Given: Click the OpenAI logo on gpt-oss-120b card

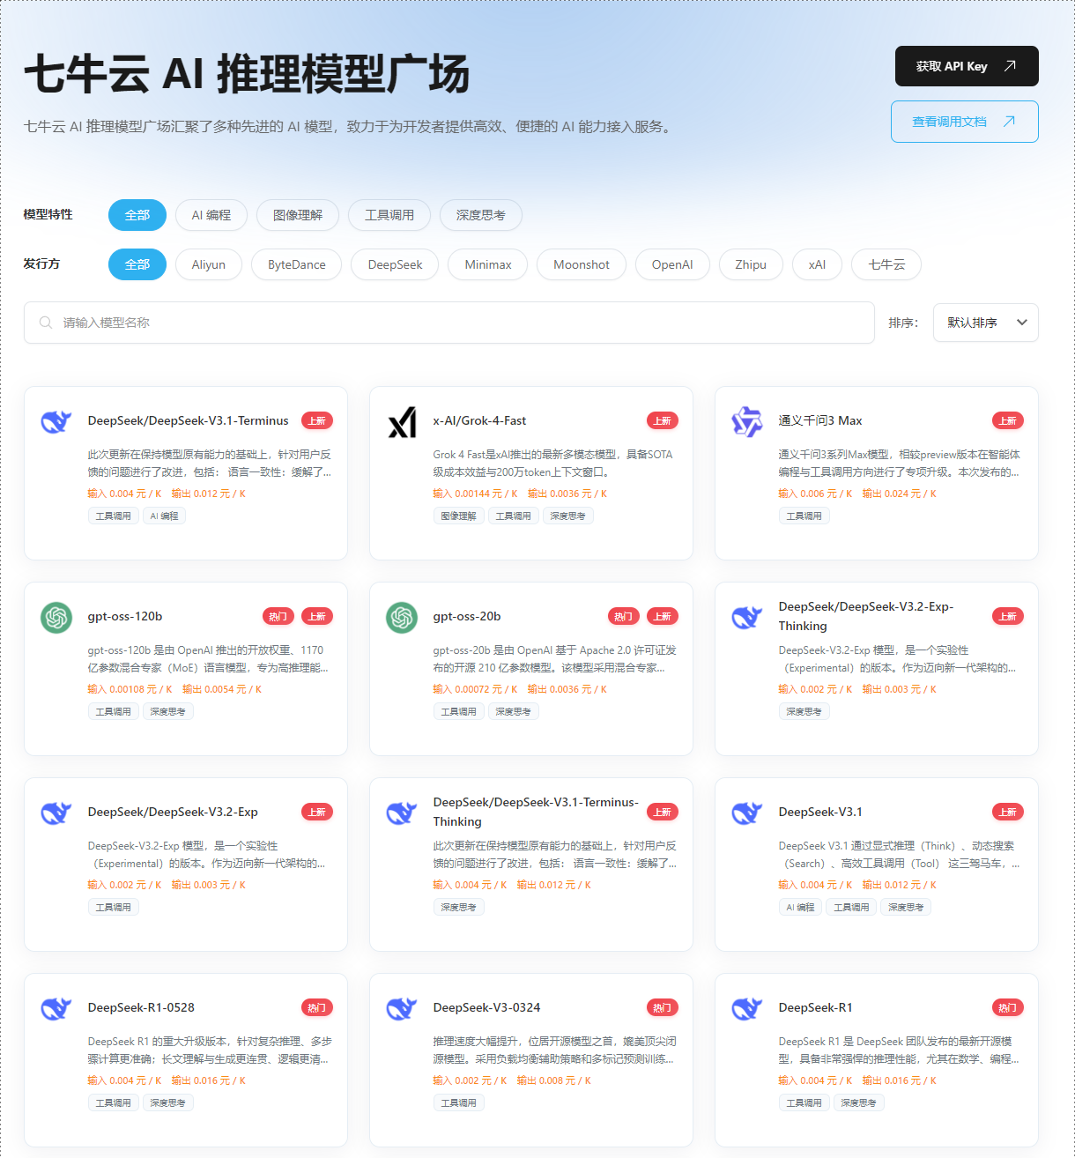Looking at the screenshot, I should click(56, 617).
